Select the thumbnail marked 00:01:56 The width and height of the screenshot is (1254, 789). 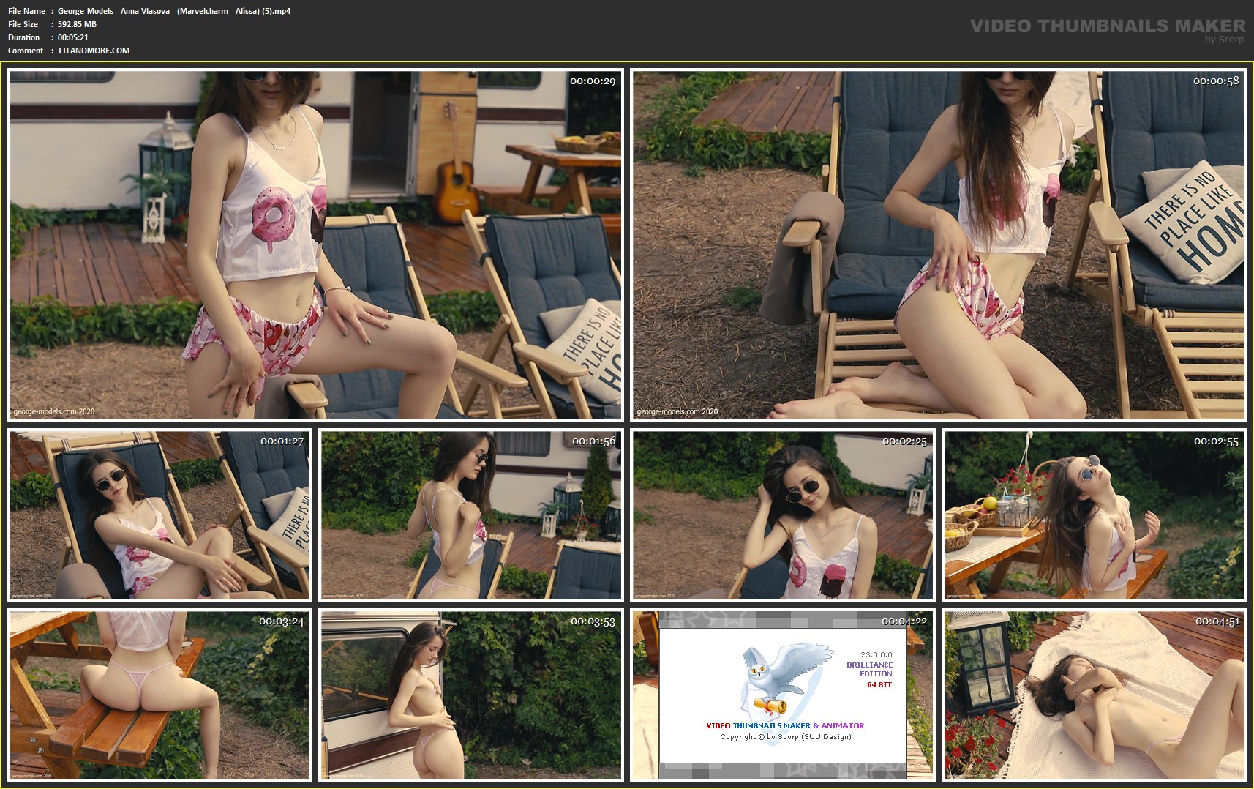point(471,515)
